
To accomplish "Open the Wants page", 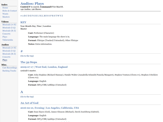I will 5,14.
